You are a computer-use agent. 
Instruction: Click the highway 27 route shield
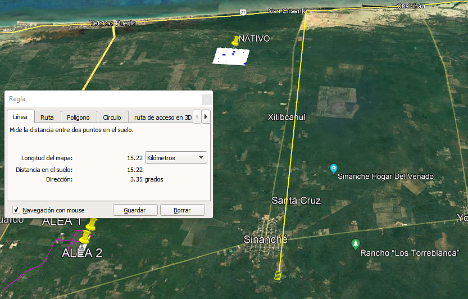pyautogui.click(x=242, y=11)
